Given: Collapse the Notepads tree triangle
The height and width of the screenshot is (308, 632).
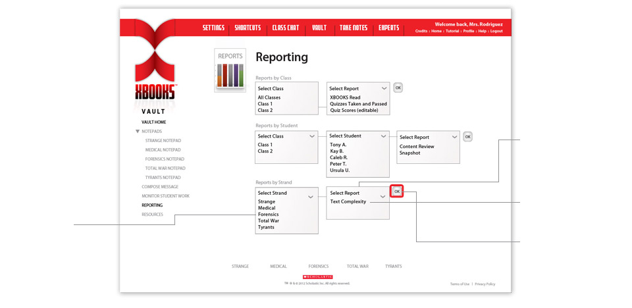Looking at the screenshot, I should (138, 132).
